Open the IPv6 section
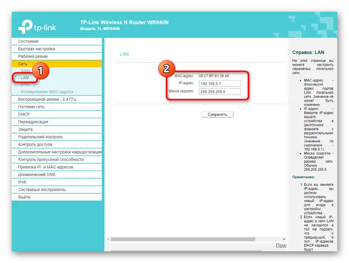The image size is (349, 263). (57, 182)
